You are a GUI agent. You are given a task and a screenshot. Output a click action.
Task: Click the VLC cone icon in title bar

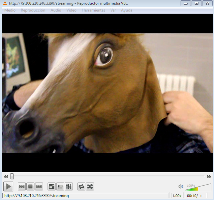coord(5,3)
